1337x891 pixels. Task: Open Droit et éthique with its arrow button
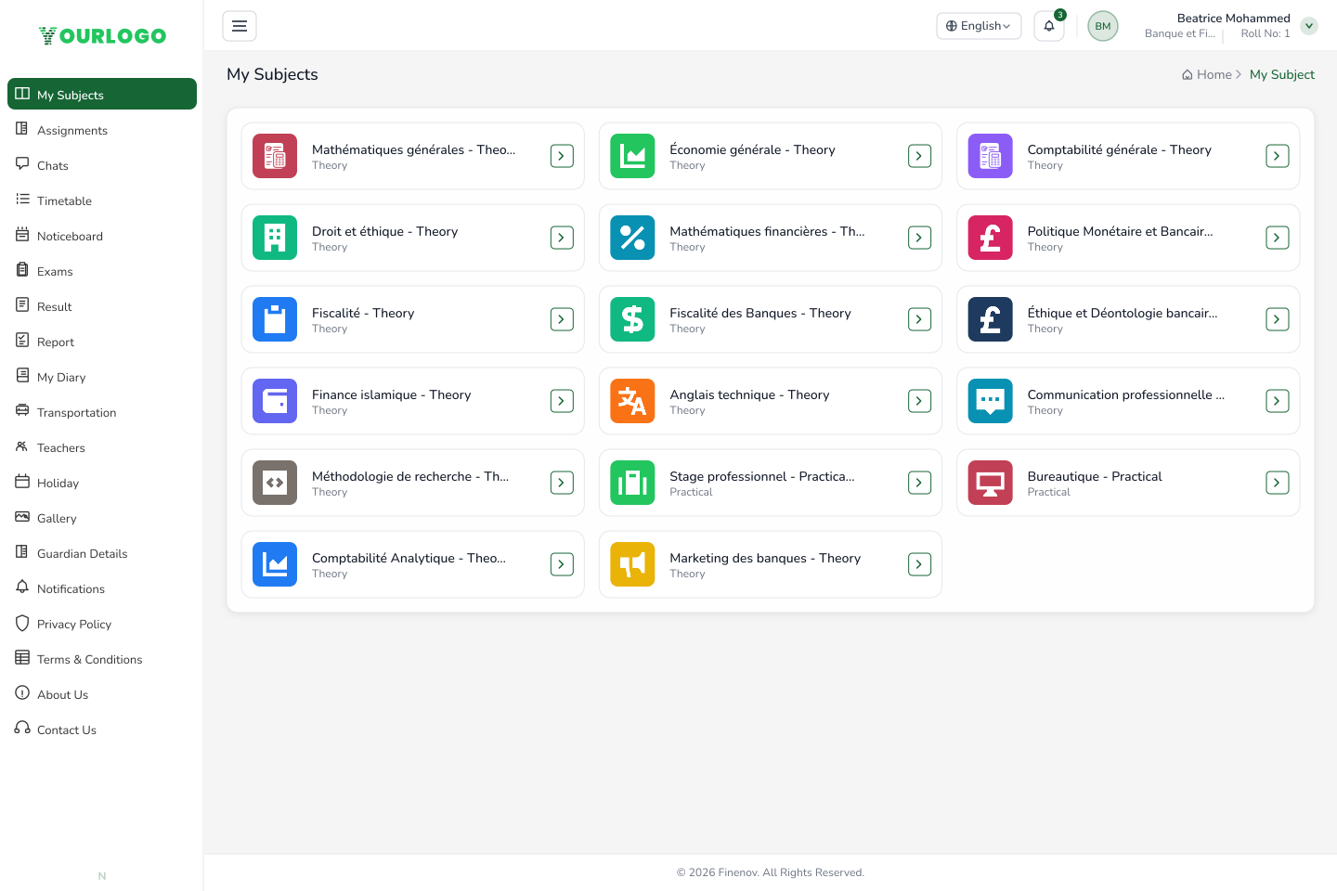point(562,238)
